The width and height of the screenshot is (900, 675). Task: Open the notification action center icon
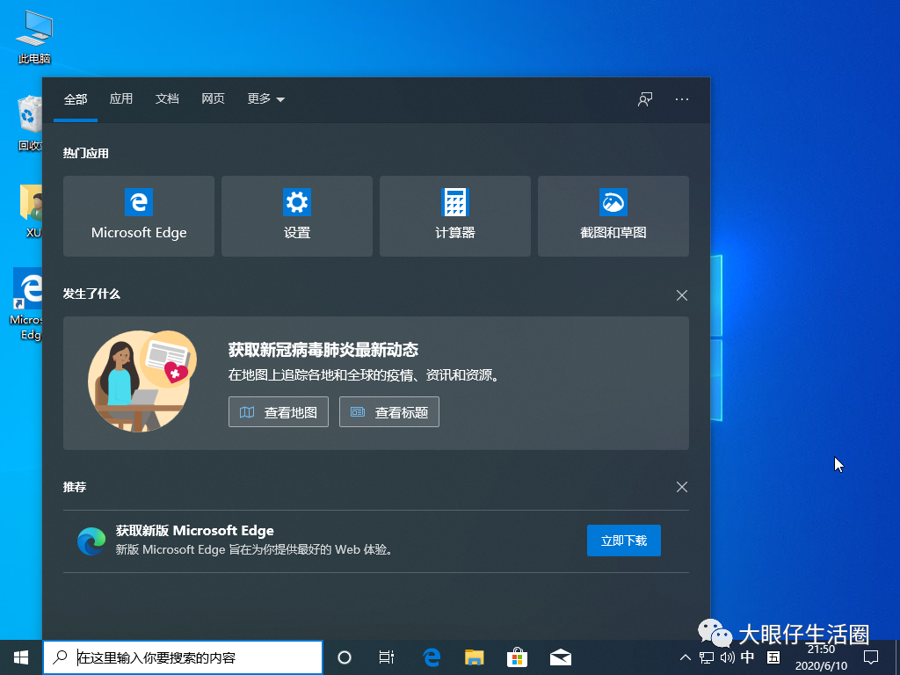tap(871, 657)
